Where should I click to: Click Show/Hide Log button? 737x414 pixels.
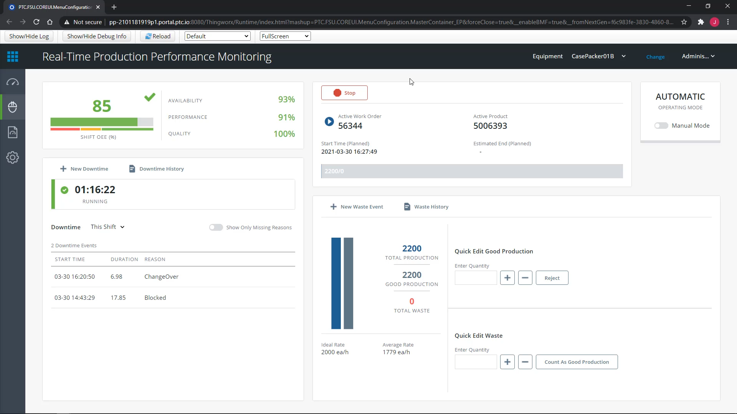point(29,36)
